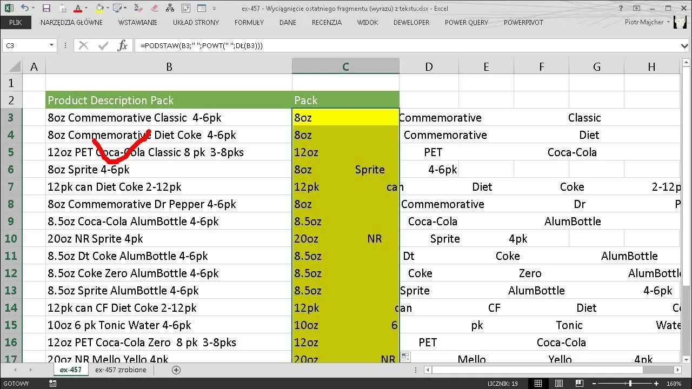Click the Undo icon
Image resolution: width=692 pixels, height=389 pixels.
pyautogui.click(x=24, y=7)
